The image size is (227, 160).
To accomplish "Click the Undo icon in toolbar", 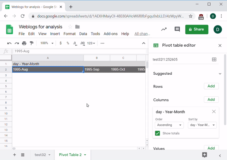I will point(9,43).
